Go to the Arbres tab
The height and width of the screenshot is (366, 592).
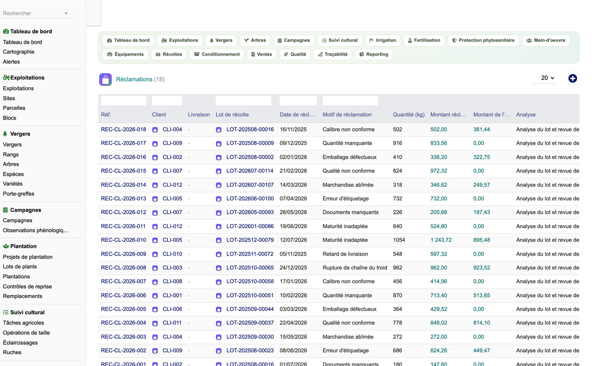pos(255,40)
